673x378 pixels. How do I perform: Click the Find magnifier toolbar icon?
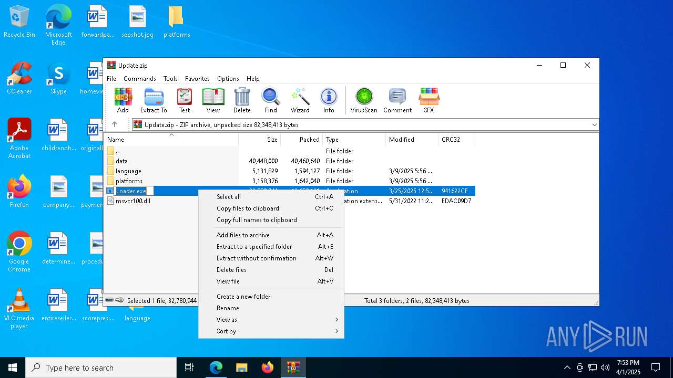(271, 100)
